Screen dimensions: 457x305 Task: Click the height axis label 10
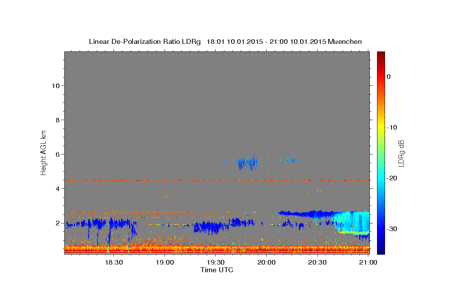56,85
